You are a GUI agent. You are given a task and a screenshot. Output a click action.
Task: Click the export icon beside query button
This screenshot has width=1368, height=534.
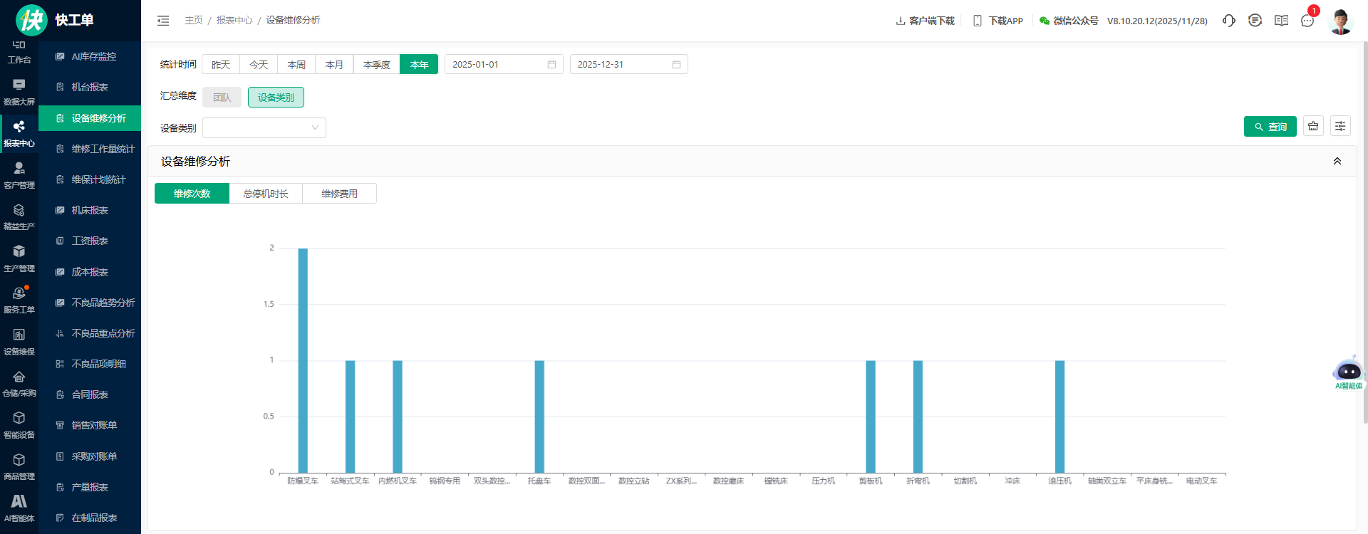1313,126
